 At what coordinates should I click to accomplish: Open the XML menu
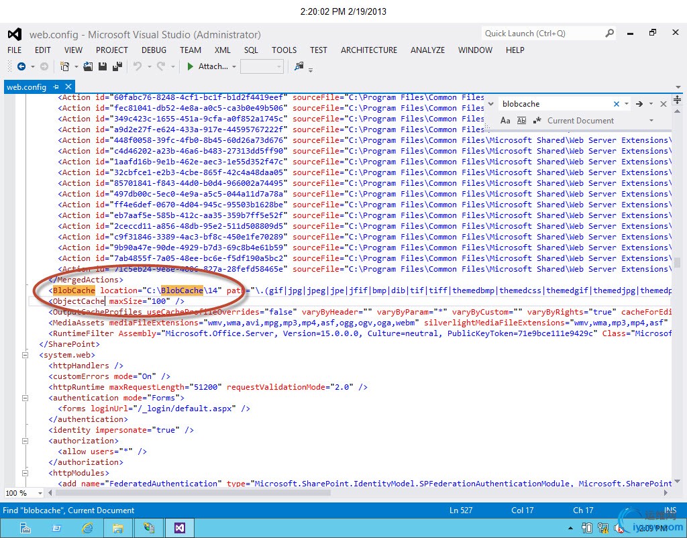point(223,50)
